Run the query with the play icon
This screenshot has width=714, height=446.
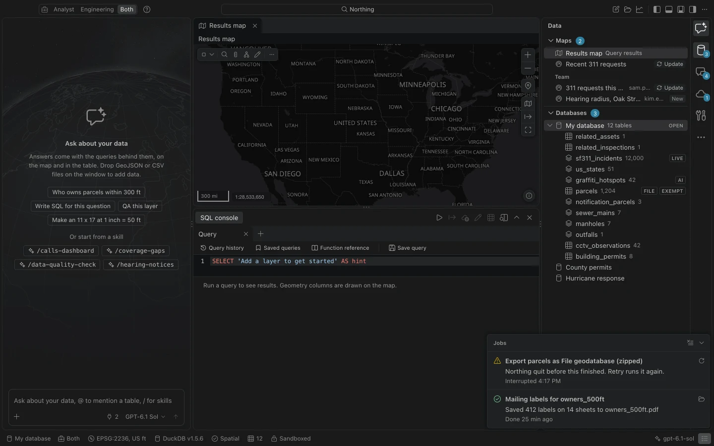coord(439,218)
